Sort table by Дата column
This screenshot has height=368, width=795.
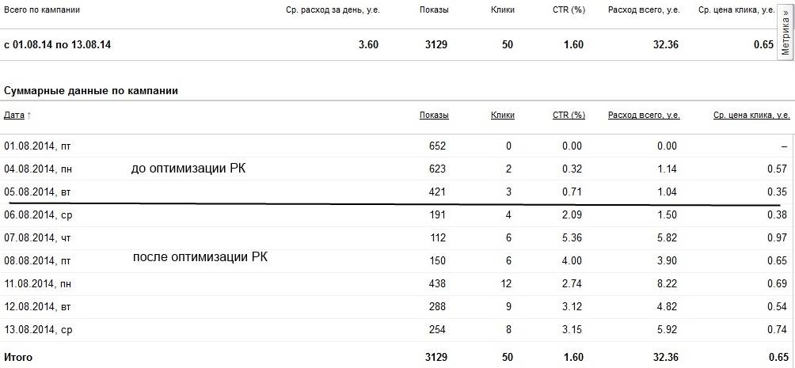point(14,115)
